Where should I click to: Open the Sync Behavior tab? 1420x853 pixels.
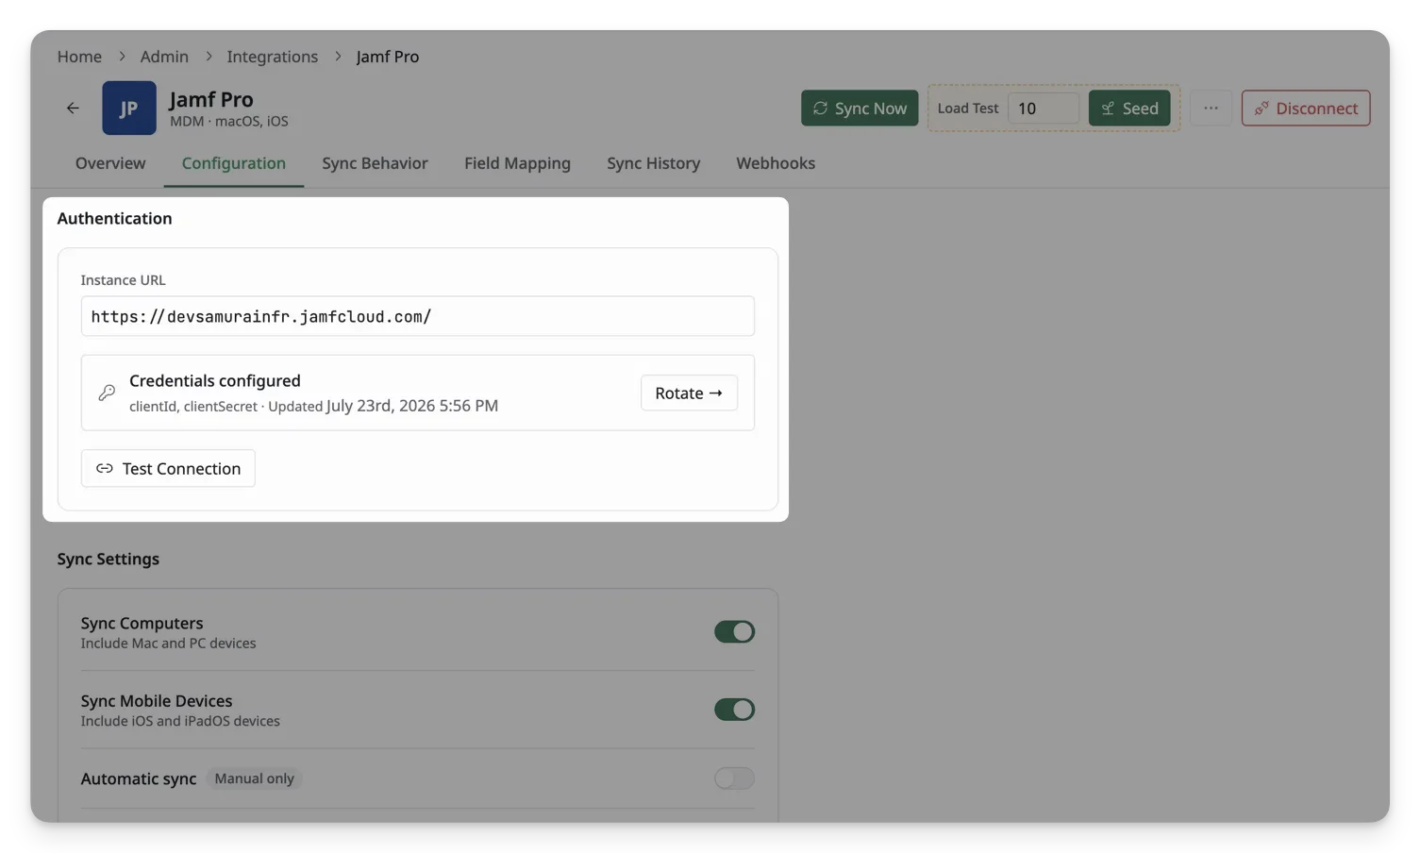coord(375,163)
